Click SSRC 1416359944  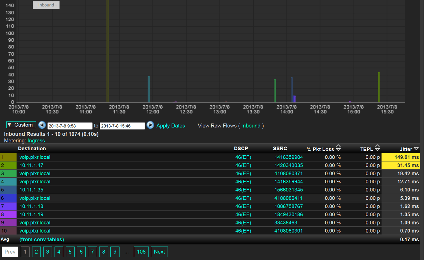pos(289,182)
